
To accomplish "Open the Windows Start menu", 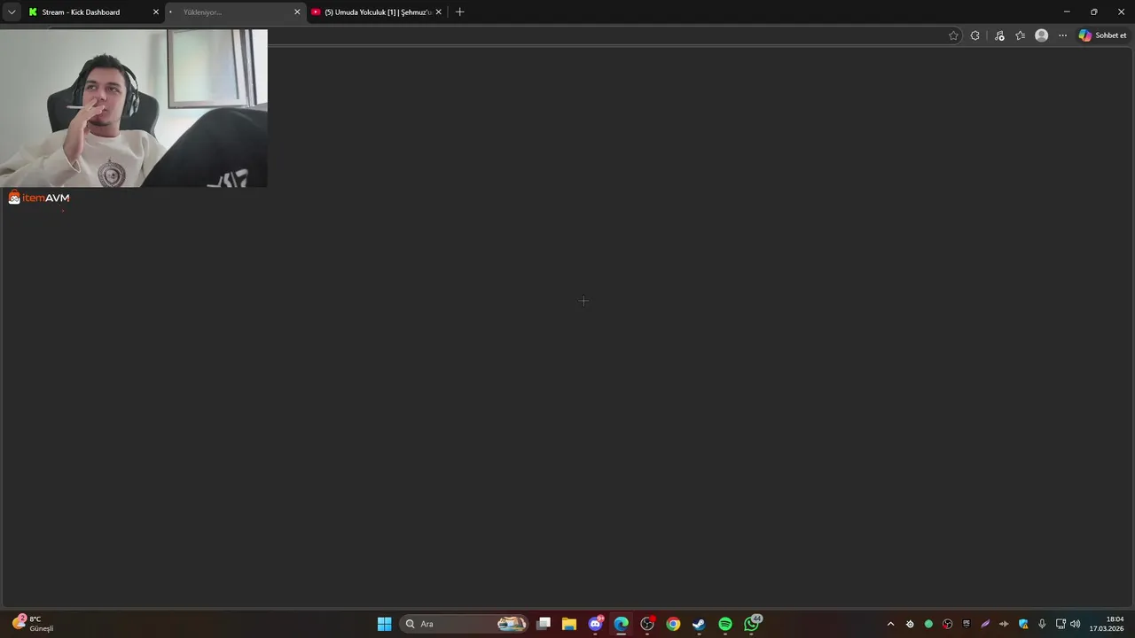I will (384, 624).
